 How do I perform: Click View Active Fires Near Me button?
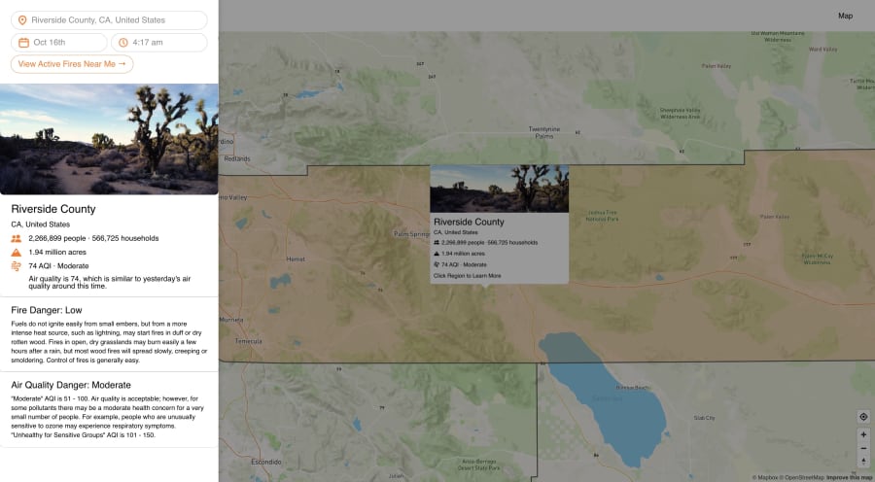tap(72, 64)
